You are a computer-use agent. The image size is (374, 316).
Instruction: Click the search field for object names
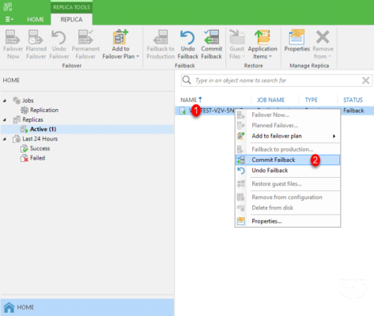277,81
